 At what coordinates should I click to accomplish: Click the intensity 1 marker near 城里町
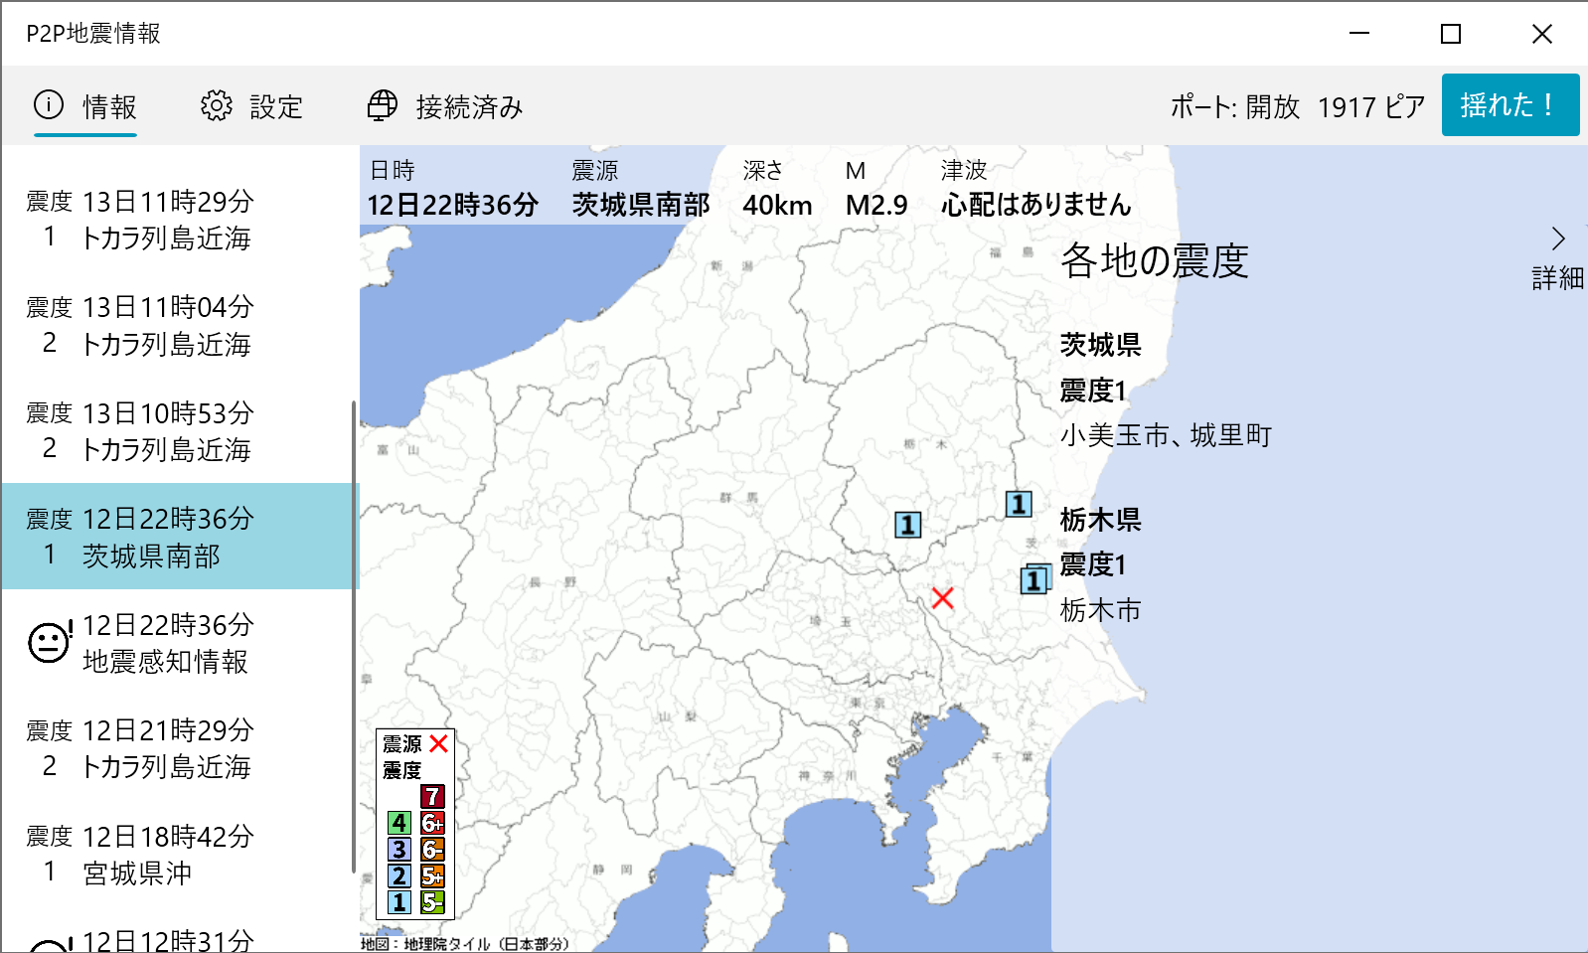pyautogui.click(x=1019, y=504)
